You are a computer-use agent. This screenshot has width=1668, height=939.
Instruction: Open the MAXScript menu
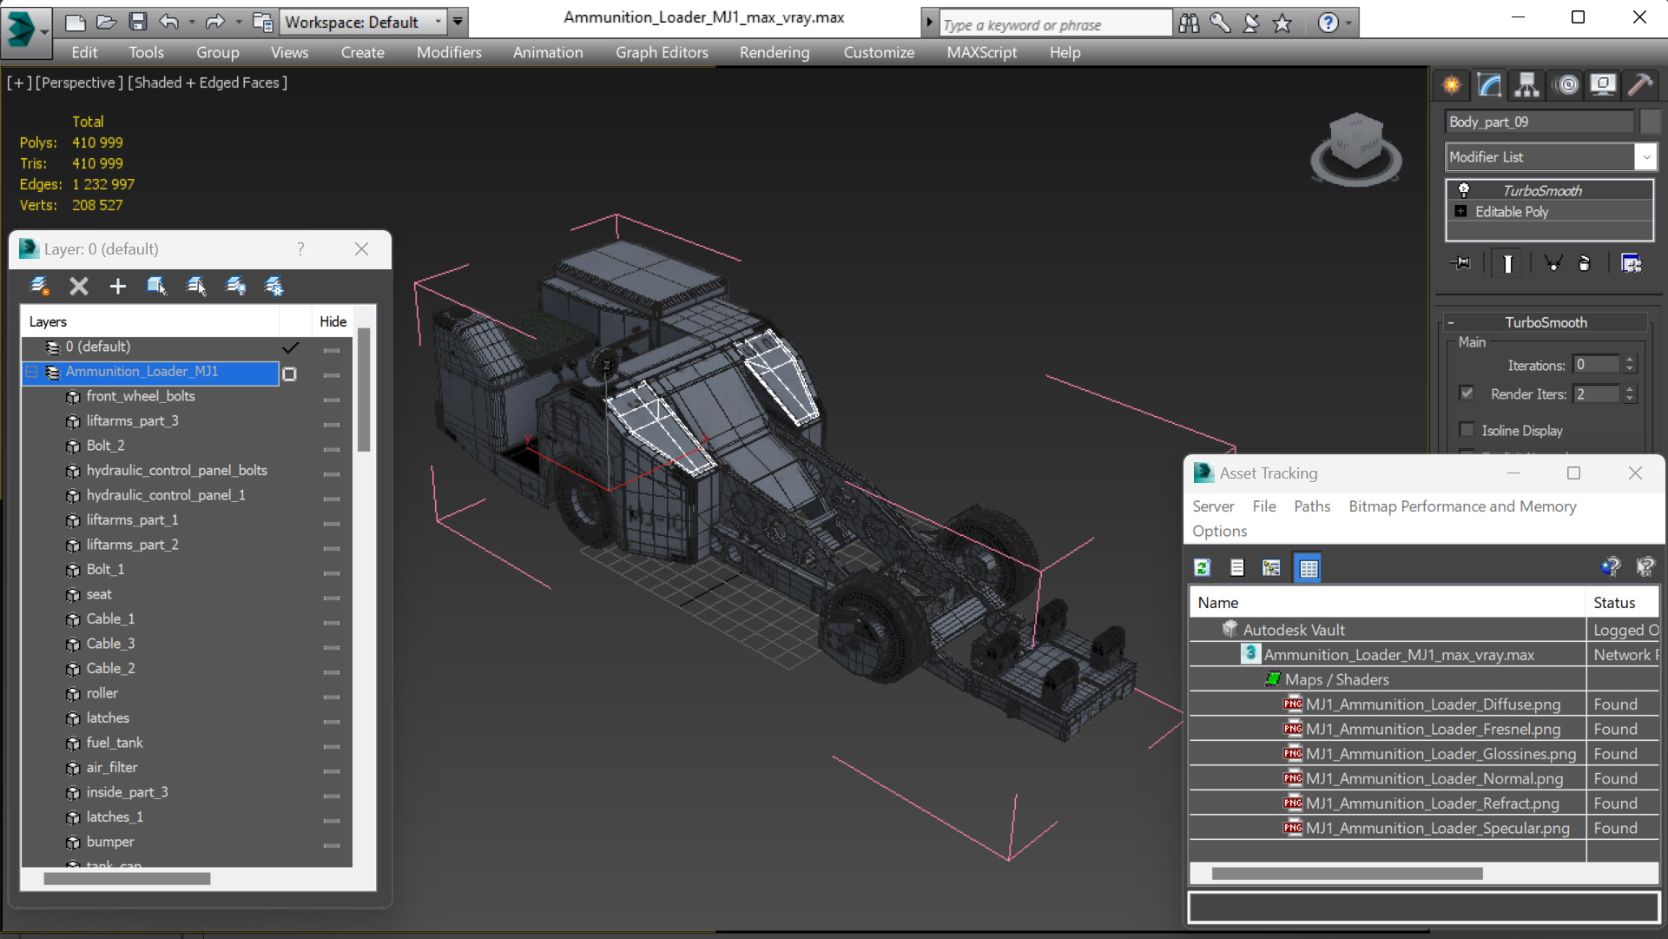(x=981, y=52)
